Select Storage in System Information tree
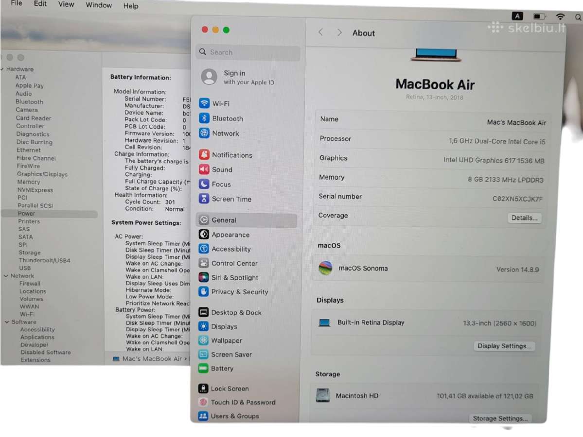This screenshot has width=583, height=437. pyautogui.click(x=29, y=252)
